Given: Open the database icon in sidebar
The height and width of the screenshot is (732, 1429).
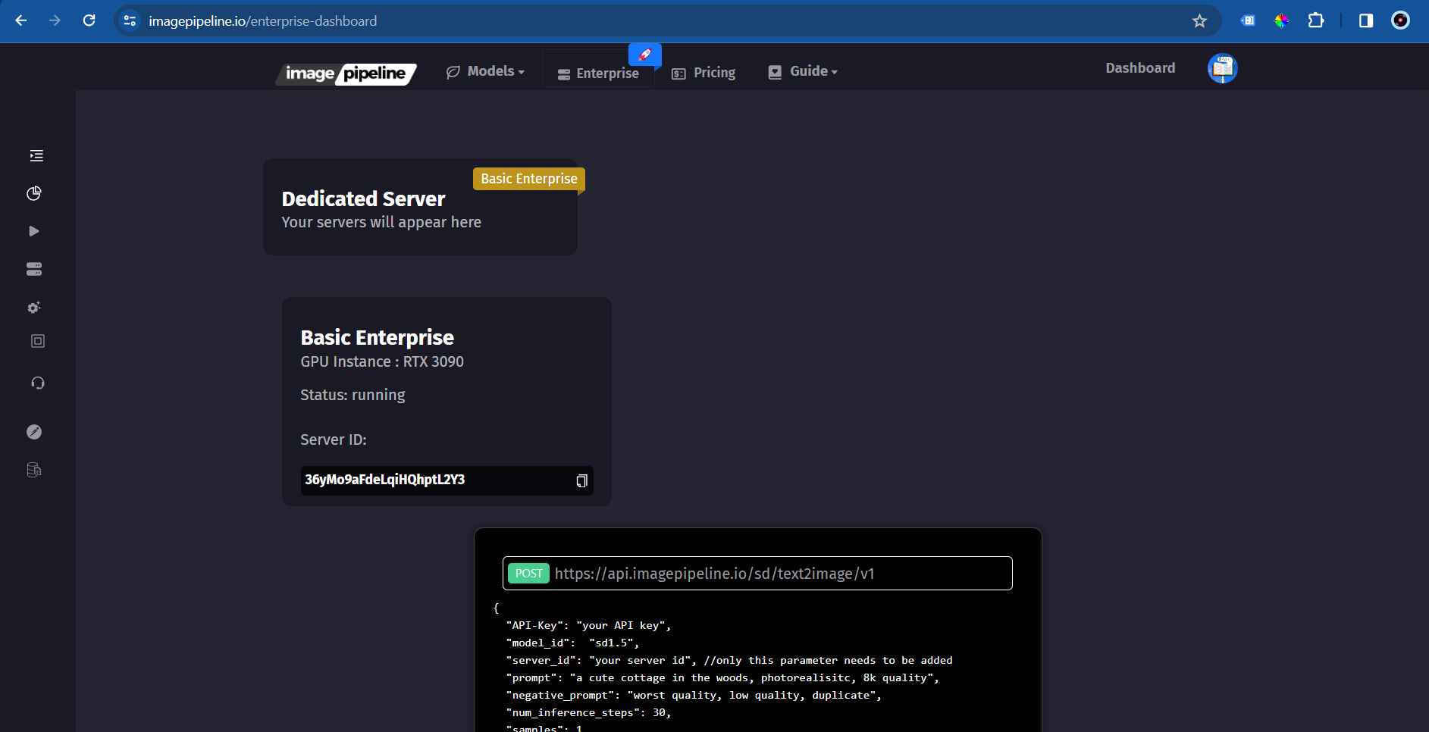Looking at the screenshot, I should (34, 470).
